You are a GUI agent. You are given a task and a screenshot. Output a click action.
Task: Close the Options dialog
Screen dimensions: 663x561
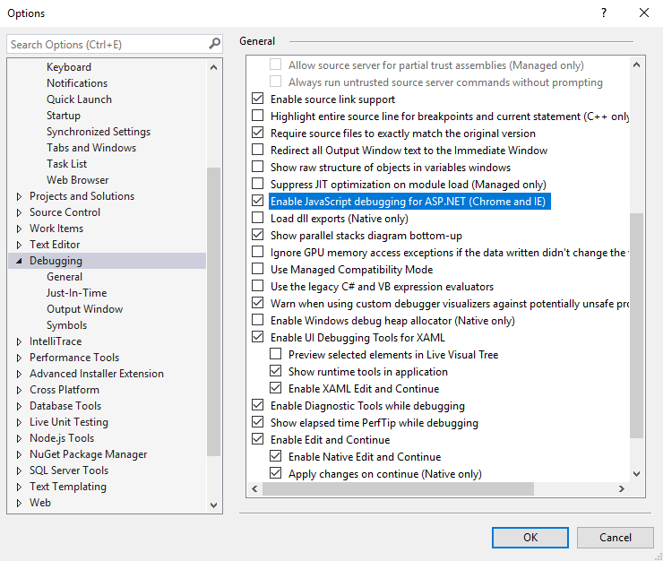pyautogui.click(x=644, y=13)
